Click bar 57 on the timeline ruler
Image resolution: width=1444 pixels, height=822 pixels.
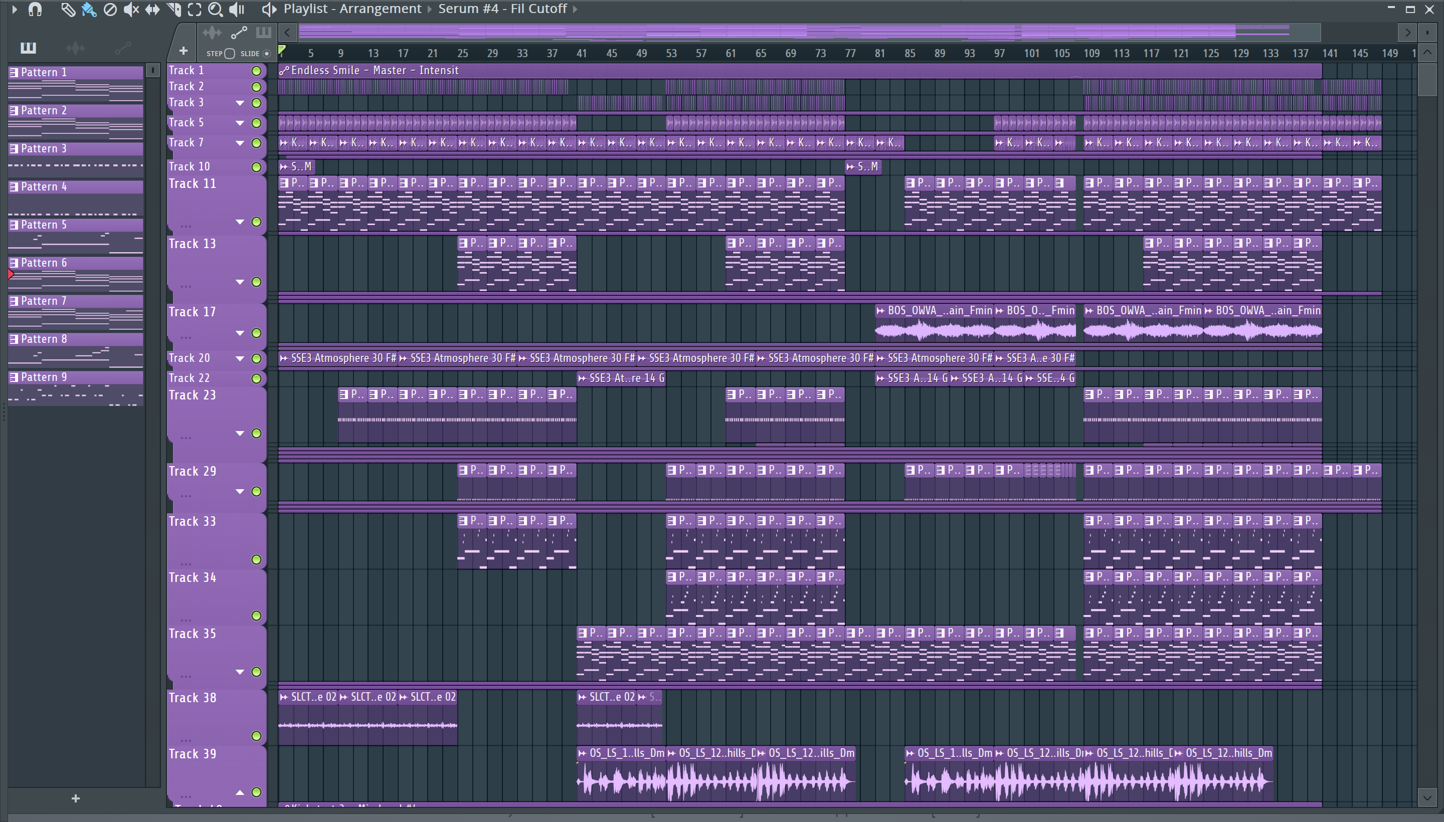click(x=701, y=54)
